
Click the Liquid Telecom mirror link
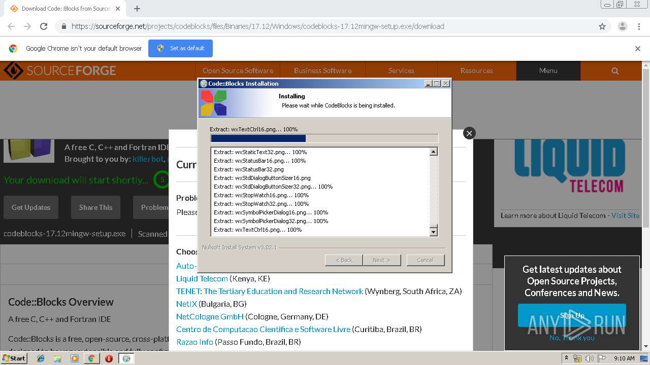click(x=202, y=278)
